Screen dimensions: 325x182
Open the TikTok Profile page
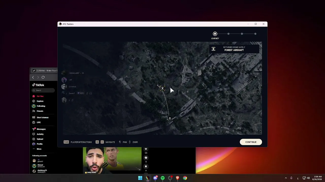click(38, 144)
